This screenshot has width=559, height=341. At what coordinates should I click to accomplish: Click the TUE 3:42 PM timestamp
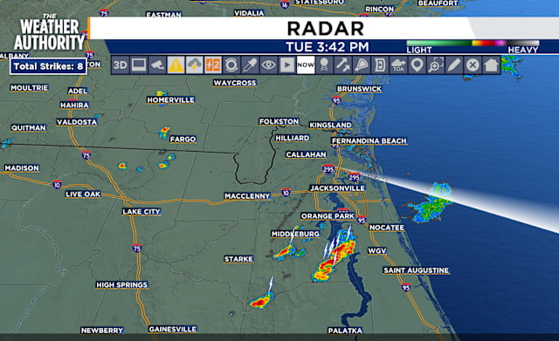[x=328, y=47]
